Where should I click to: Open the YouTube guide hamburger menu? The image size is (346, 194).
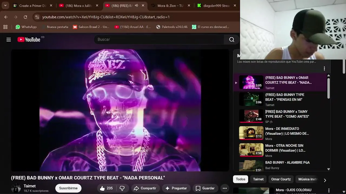[9, 40]
